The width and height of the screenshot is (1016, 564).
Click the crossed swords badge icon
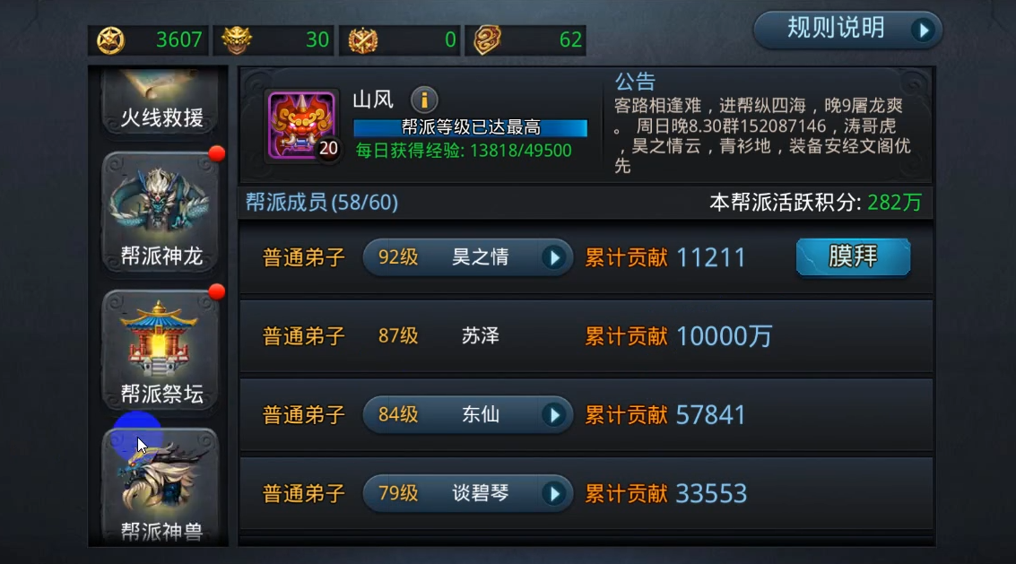pyautogui.click(x=363, y=40)
